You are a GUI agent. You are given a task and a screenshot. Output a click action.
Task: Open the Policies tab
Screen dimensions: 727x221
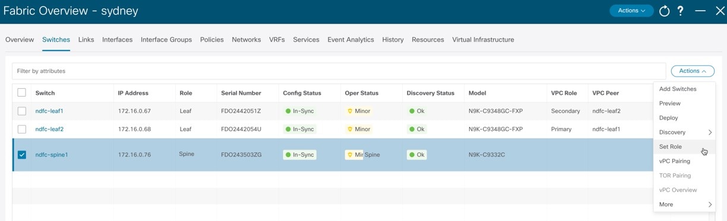pyautogui.click(x=212, y=40)
